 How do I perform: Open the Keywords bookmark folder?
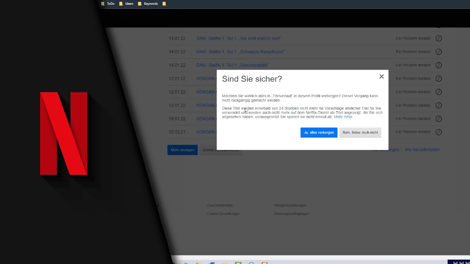pyautogui.click(x=148, y=4)
